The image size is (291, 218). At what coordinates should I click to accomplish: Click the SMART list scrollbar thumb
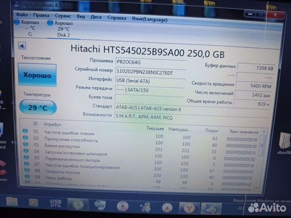tap(262, 145)
